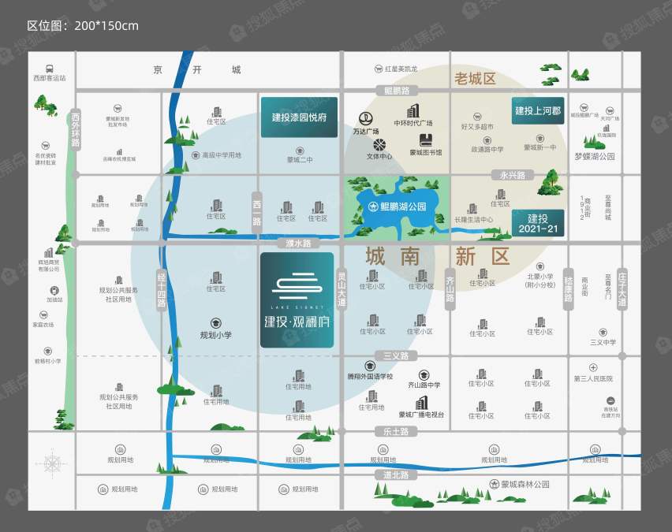
Task: Select the 经十四路 road label
Action: click(162, 290)
